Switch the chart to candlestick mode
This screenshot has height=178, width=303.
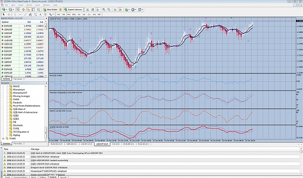[x=93, y=10]
